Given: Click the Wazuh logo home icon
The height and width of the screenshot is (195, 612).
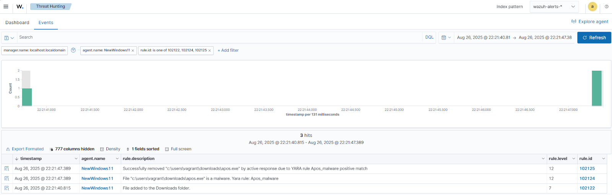Looking at the screenshot, I should (x=20, y=6).
